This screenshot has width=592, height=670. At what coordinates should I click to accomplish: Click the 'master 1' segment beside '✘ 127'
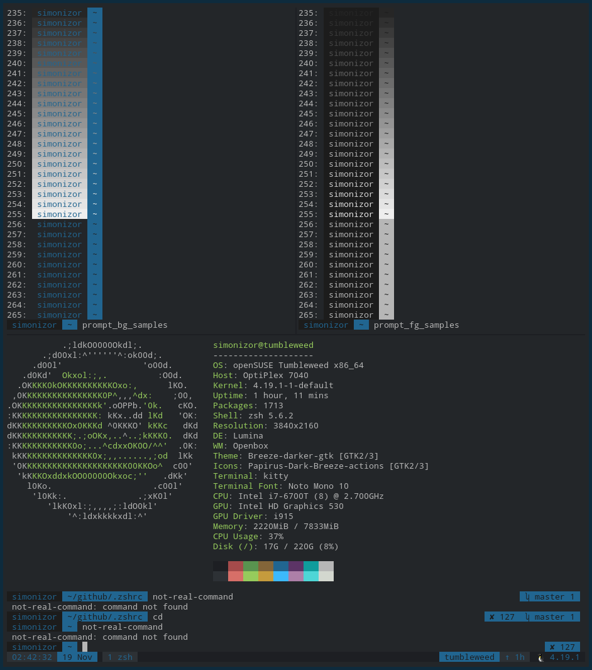point(549,617)
